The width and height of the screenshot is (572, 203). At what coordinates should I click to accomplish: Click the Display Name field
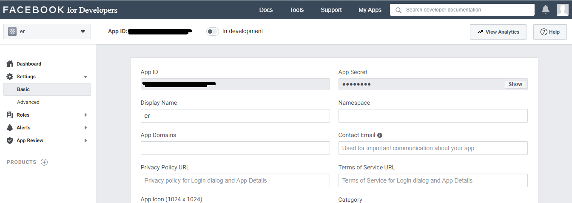235,116
